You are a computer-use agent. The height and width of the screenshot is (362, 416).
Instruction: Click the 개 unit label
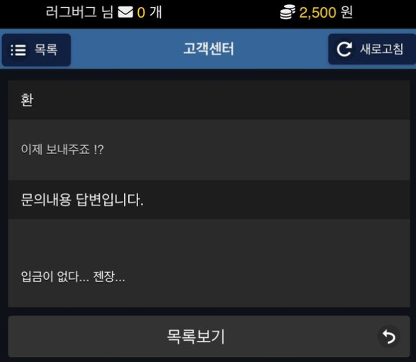156,13
